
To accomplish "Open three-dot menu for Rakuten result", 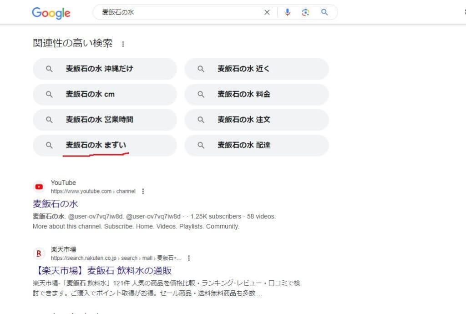I will tap(189, 258).
